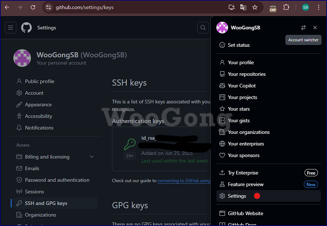Open Your gists menu item
Screen dimensions: 327x226
(x=269, y=120)
